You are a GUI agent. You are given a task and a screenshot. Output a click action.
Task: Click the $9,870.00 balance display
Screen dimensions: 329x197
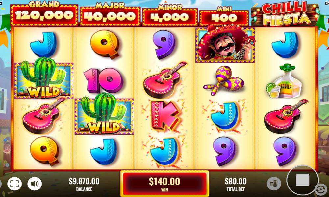[84, 181]
